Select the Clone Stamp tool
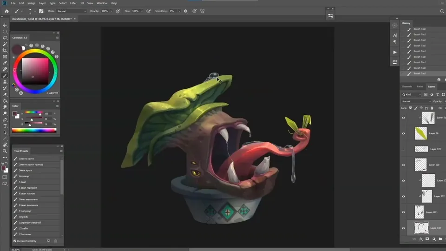446x251 pixels. (5, 82)
